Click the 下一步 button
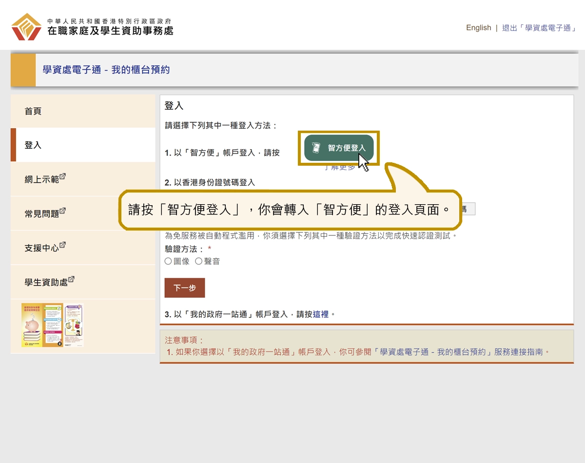Viewport: 585px width, 463px height. pyautogui.click(x=185, y=288)
